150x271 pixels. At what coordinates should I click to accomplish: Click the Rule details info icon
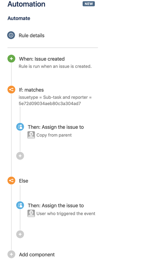[x=11, y=35]
